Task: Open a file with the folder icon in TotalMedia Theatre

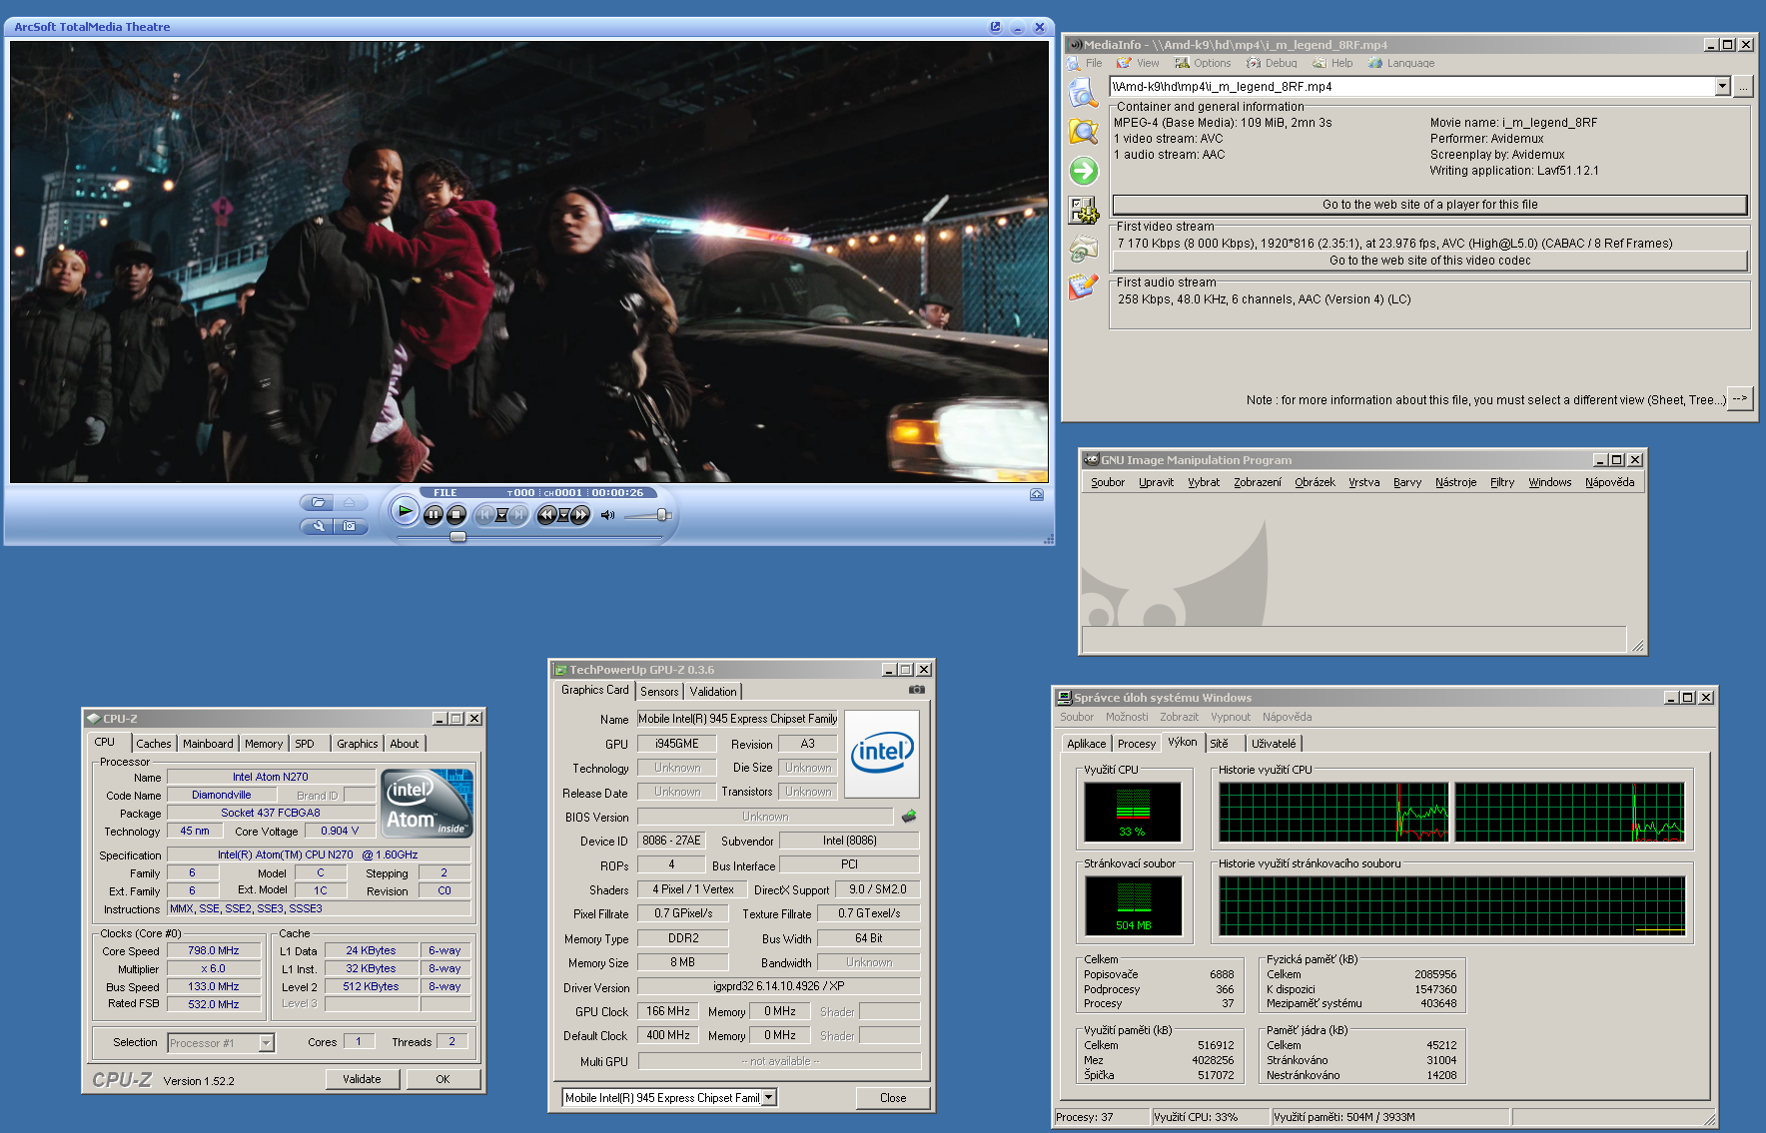Action: [318, 502]
